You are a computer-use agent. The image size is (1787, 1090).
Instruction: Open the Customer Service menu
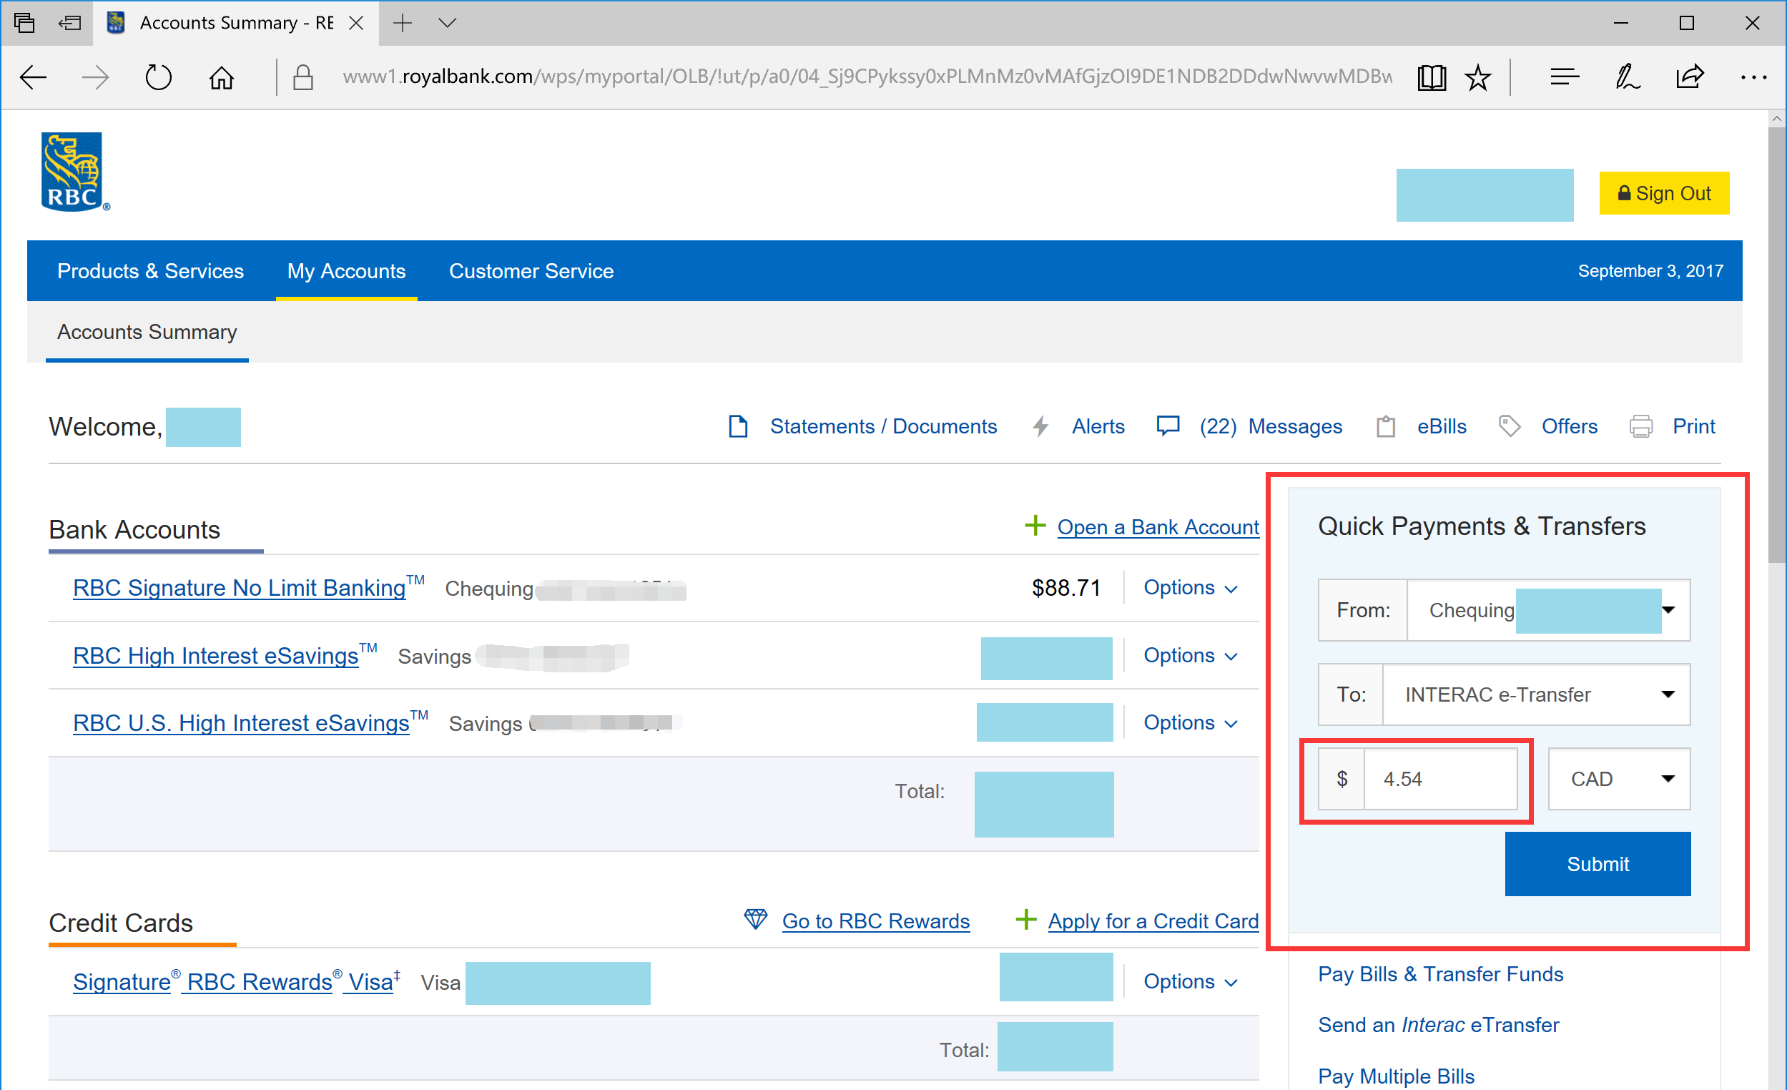(x=531, y=271)
